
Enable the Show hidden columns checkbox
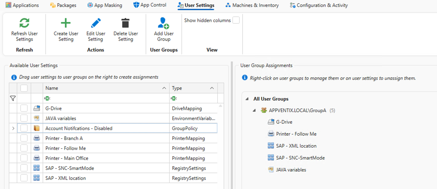pos(236,20)
